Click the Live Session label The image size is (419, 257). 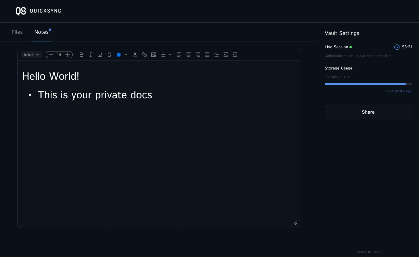[x=336, y=47]
